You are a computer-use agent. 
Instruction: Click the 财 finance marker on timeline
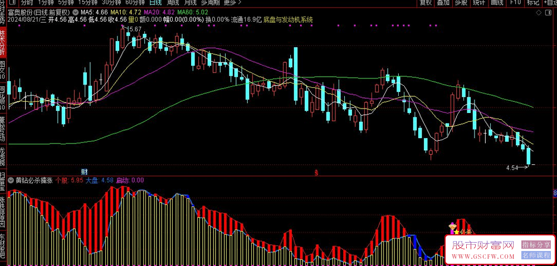[x=84, y=173]
